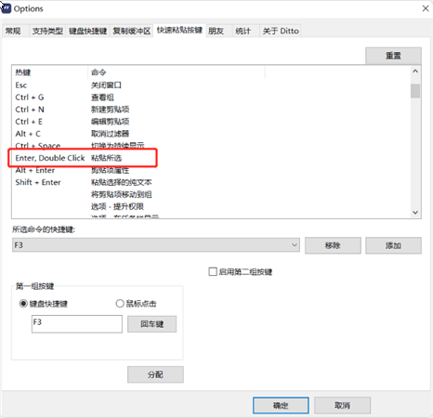
Task: Click the list scrollbar up arrow
Action: [x=415, y=72]
